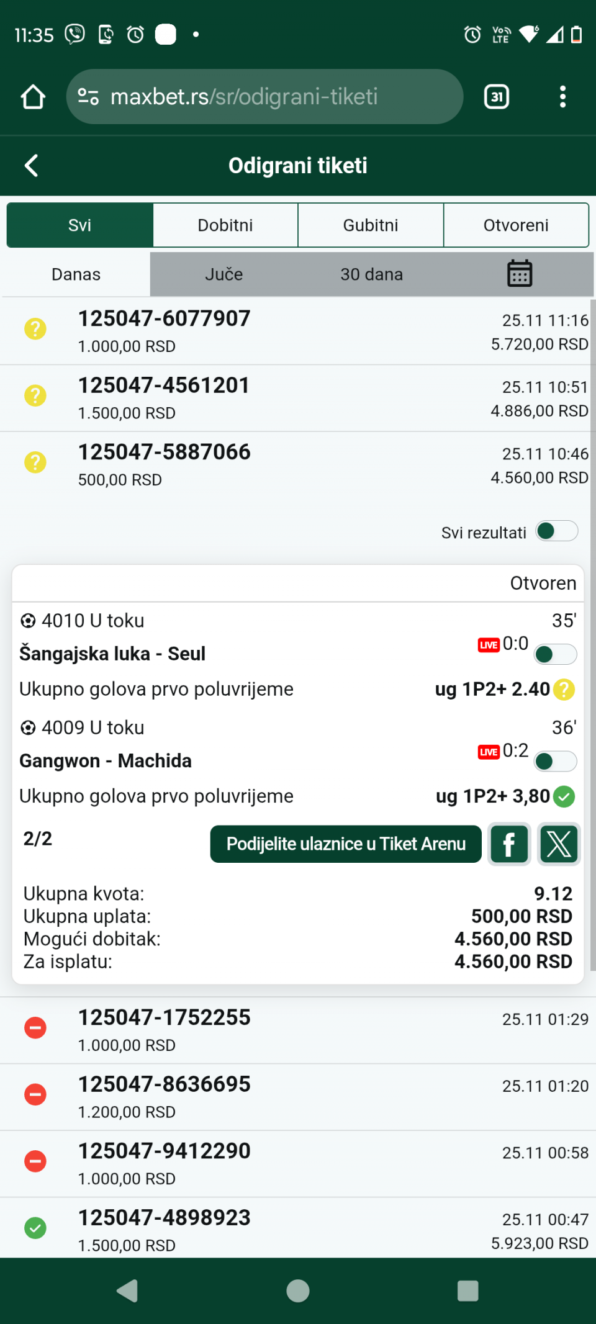
Task: Tap Podijelite ulaznice u Tiket Arenu
Action: click(x=346, y=844)
